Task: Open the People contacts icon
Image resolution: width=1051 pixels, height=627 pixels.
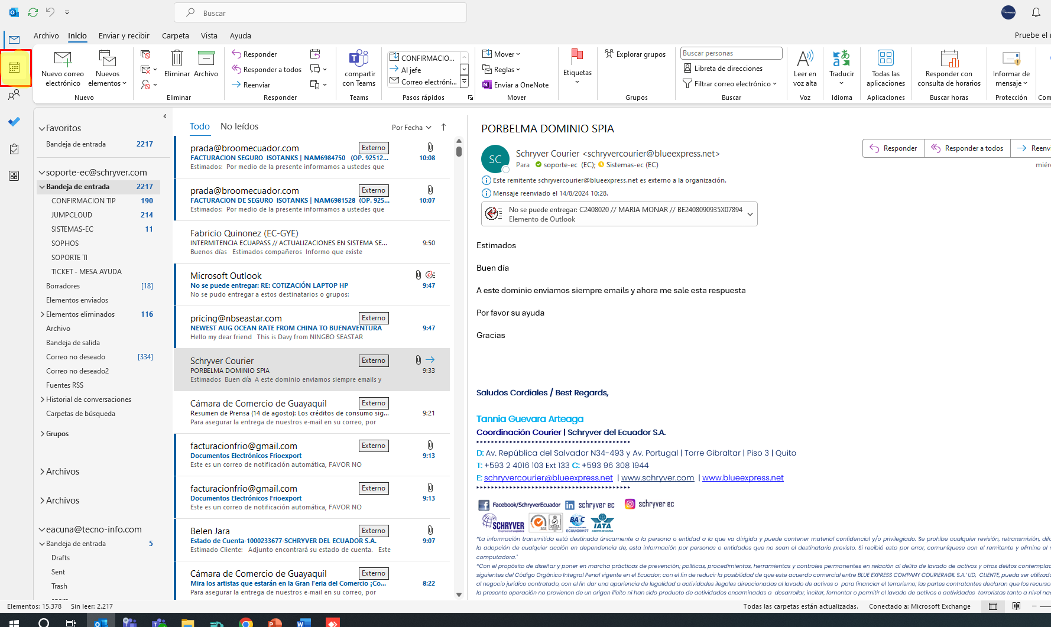Action: click(x=14, y=95)
